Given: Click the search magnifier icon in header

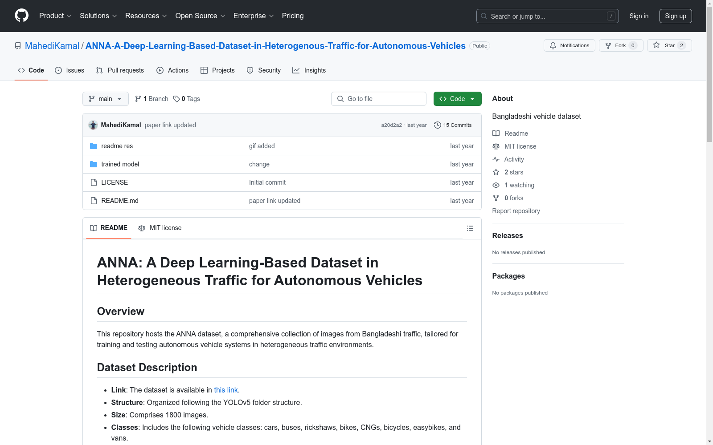Looking at the screenshot, I should (484, 16).
